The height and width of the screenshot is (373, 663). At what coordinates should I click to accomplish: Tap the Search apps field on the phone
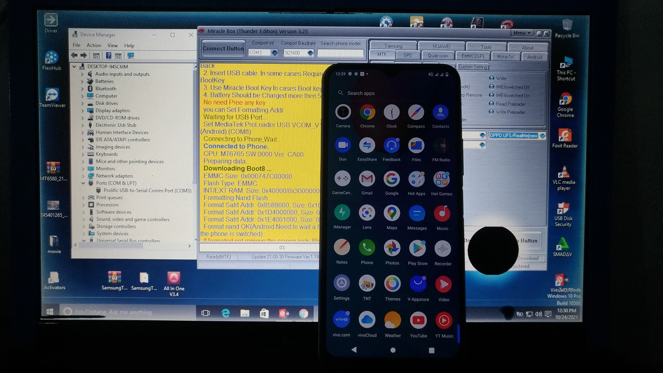(x=392, y=93)
